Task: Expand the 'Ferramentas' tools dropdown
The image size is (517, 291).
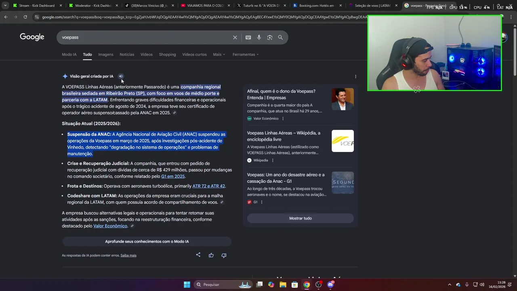Action: [246, 55]
